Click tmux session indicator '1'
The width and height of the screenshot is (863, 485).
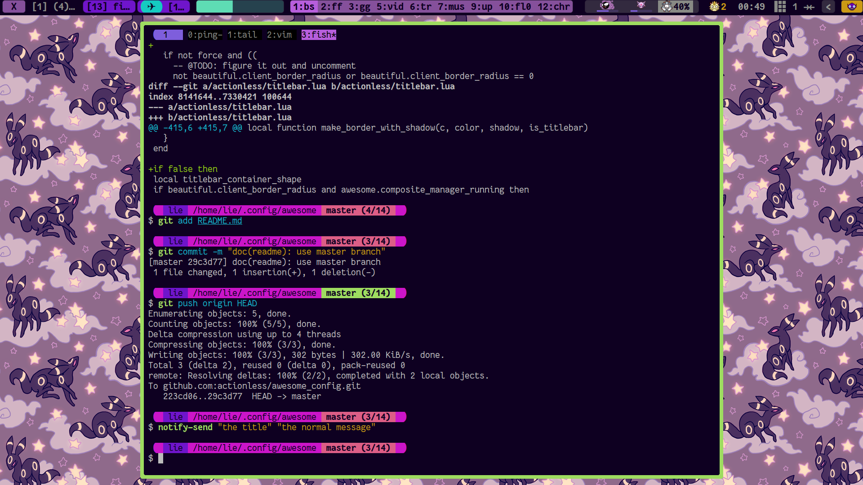(x=168, y=35)
